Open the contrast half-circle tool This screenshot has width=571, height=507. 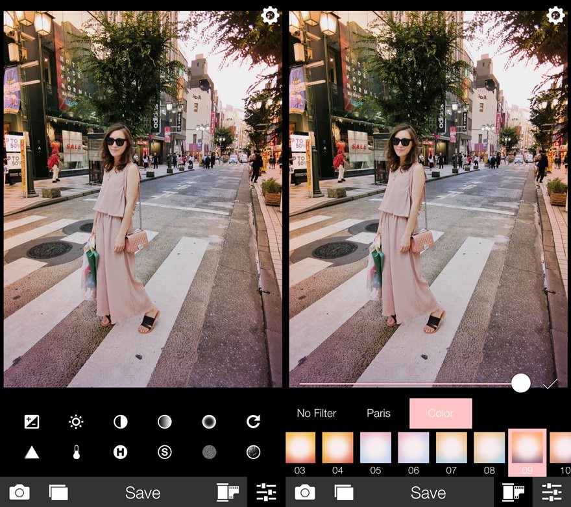tap(121, 422)
